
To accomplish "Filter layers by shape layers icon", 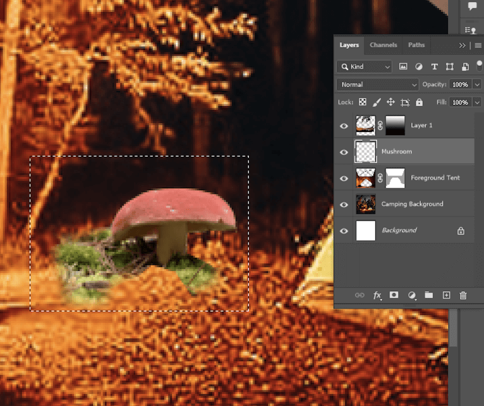I will pyautogui.click(x=449, y=67).
